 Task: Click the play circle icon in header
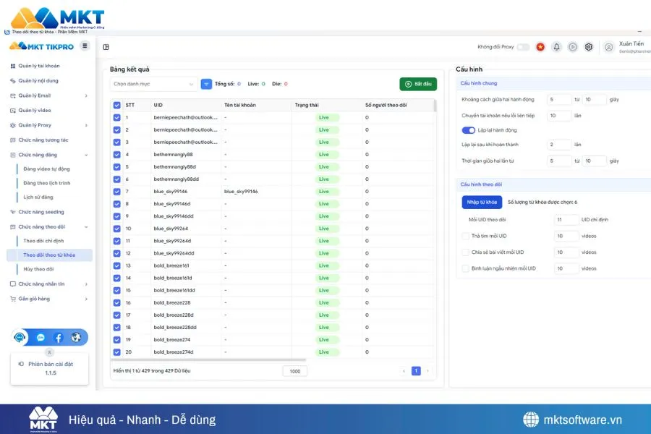pos(573,47)
